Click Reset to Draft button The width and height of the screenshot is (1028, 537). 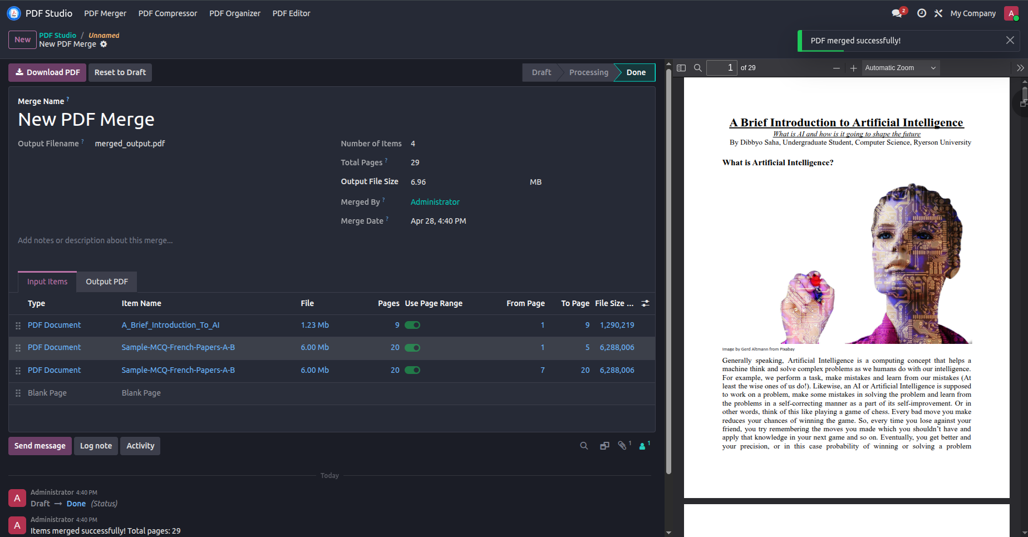pyautogui.click(x=120, y=72)
